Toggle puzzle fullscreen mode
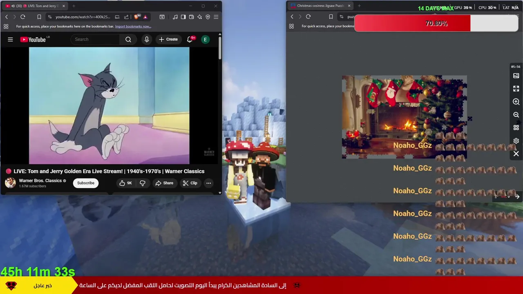 [x=516, y=89]
